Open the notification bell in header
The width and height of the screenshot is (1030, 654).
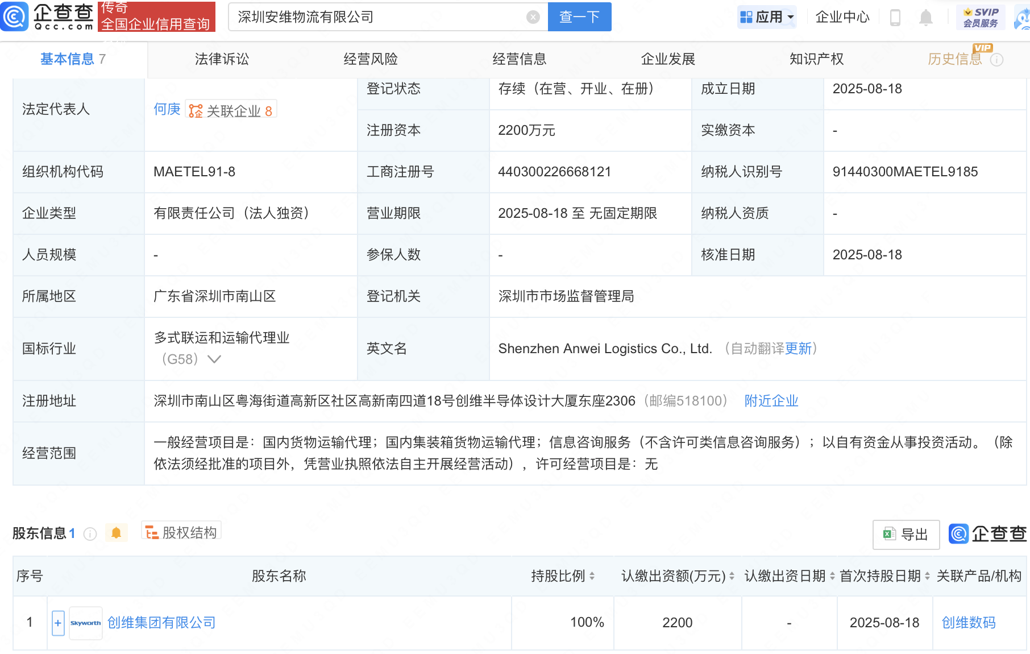[x=925, y=18]
